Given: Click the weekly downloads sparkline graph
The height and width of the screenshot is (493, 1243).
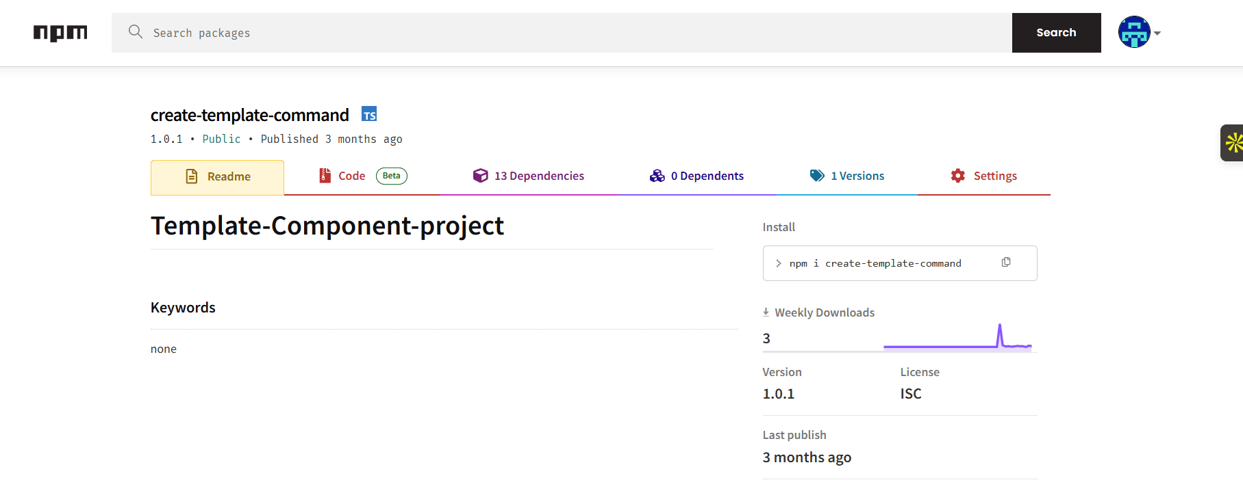Looking at the screenshot, I should (x=957, y=337).
